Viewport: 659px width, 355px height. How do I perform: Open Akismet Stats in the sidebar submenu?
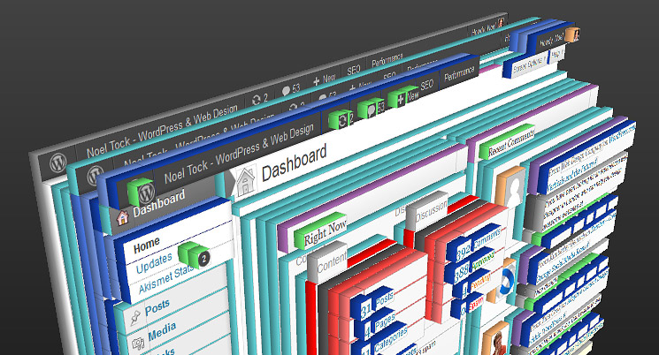tap(166, 279)
